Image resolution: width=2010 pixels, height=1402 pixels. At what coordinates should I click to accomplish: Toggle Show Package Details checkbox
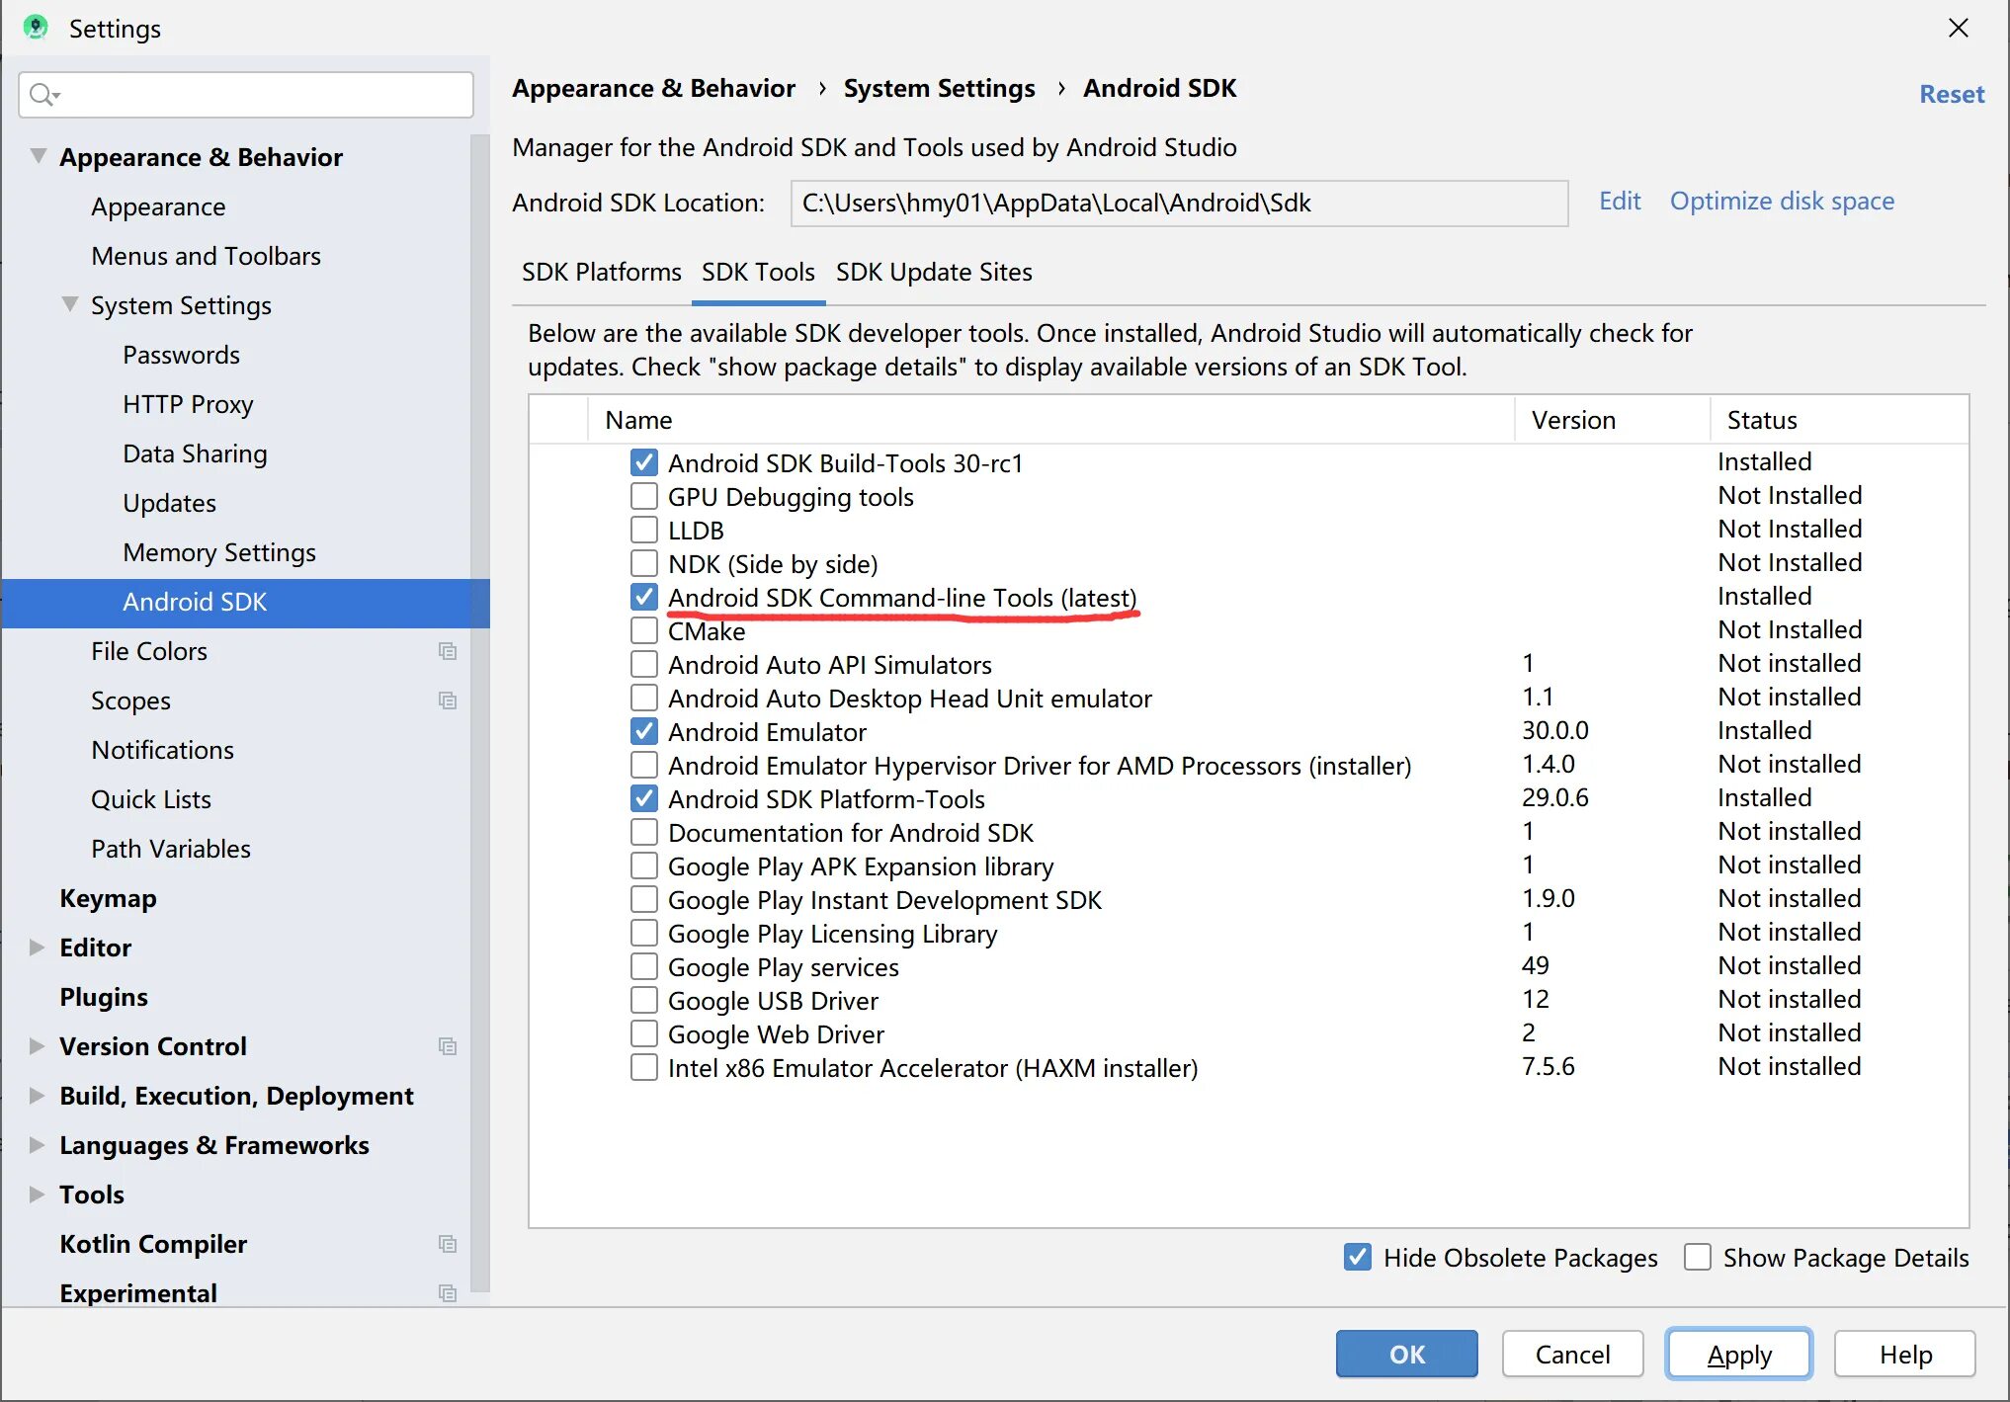pos(1698,1258)
